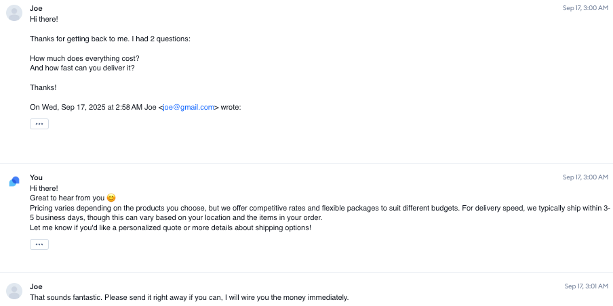Expand quoted text under Joe's first message
This screenshot has width=613, height=306.
pos(39,124)
